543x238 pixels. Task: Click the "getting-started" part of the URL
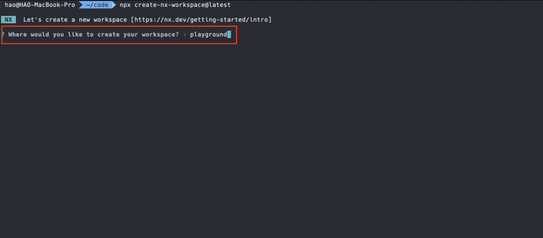coord(218,20)
